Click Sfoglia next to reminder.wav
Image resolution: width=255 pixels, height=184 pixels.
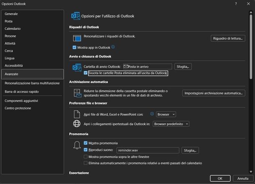(x=190, y=150)
